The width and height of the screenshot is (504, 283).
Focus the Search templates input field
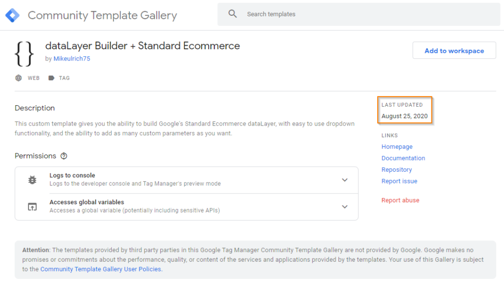pyautogui.click(x=365, y=14)
